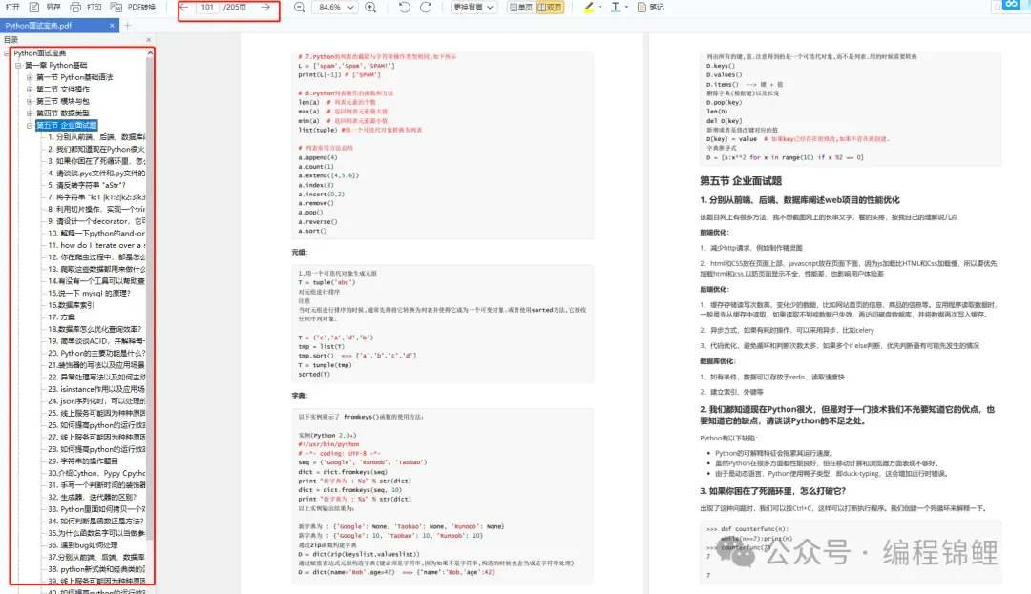Open outline item 9. 请设计一个decorator

(x=96, y=221)
